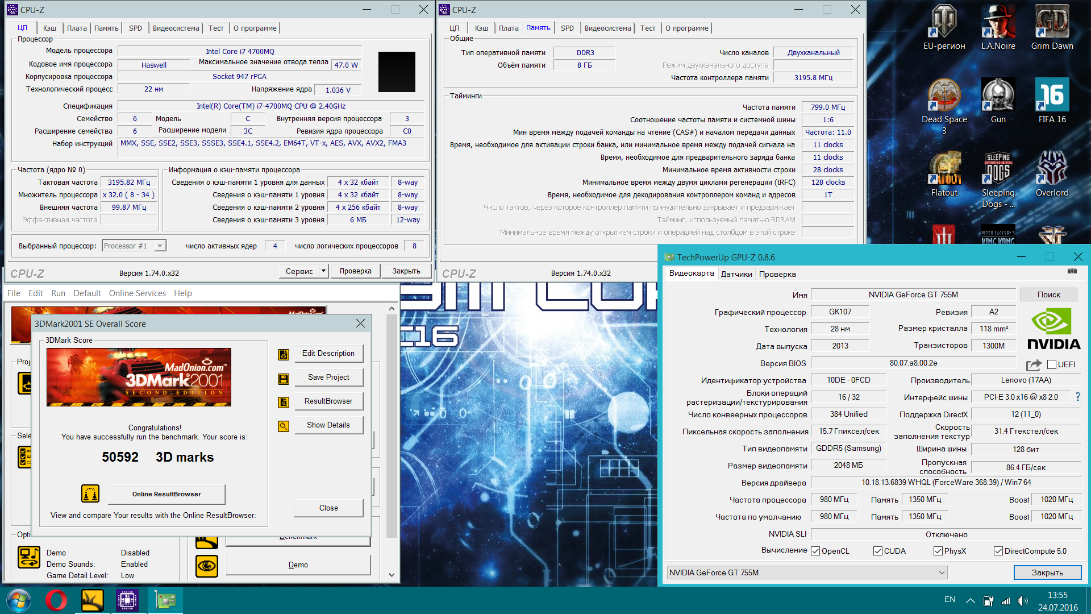Open EU-регион desktop shortcut
This screenshot has width=1091, height=614.
[x=944, y=27]
